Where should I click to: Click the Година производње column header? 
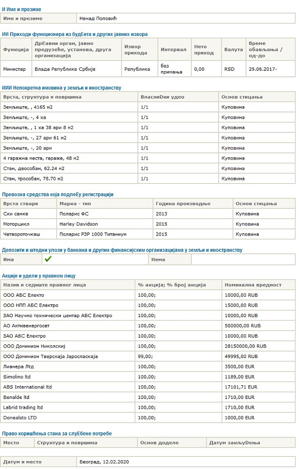click(x=193, y=204)
